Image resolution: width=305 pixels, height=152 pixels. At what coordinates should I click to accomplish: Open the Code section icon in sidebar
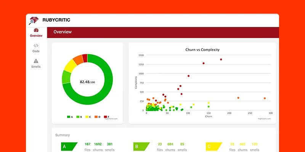[x=36, y=46]
